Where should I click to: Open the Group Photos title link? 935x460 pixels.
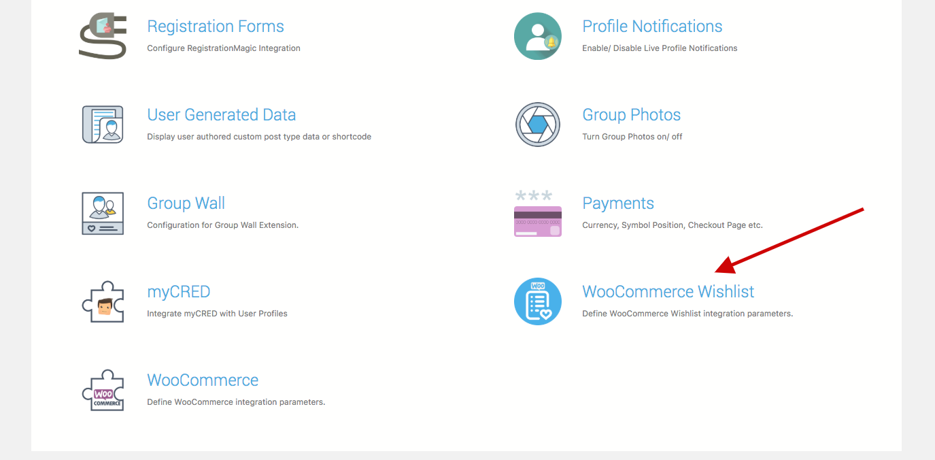631,115
